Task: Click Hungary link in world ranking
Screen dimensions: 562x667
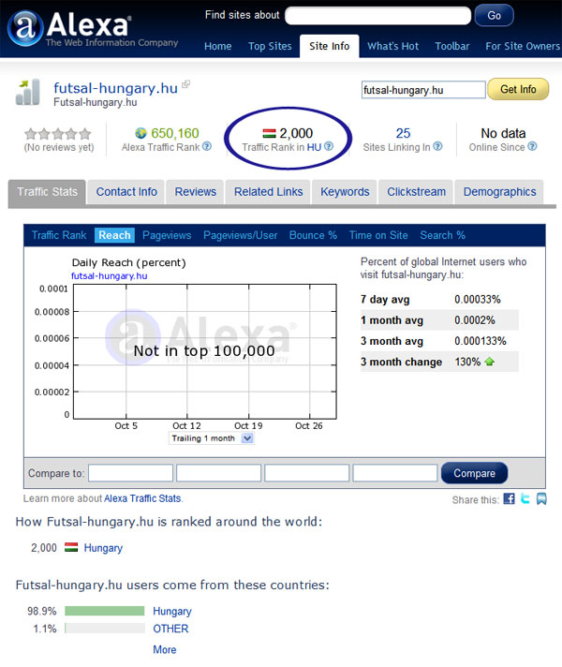Action: pos(103,548)
